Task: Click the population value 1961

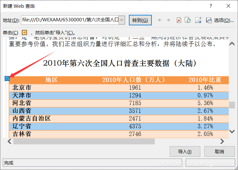Action: 135,88
